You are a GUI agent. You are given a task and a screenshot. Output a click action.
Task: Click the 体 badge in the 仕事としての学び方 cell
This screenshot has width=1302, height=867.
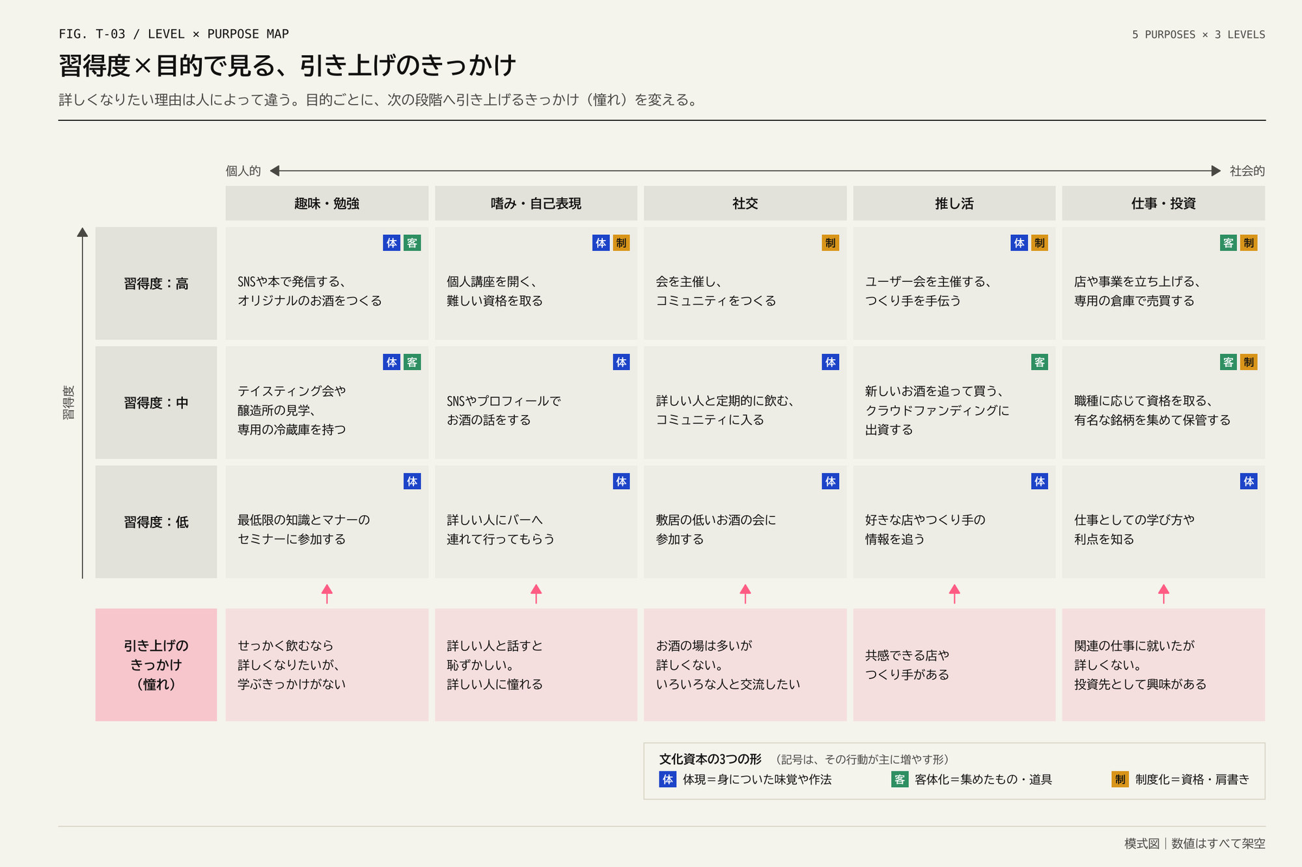coord(1249,481)
